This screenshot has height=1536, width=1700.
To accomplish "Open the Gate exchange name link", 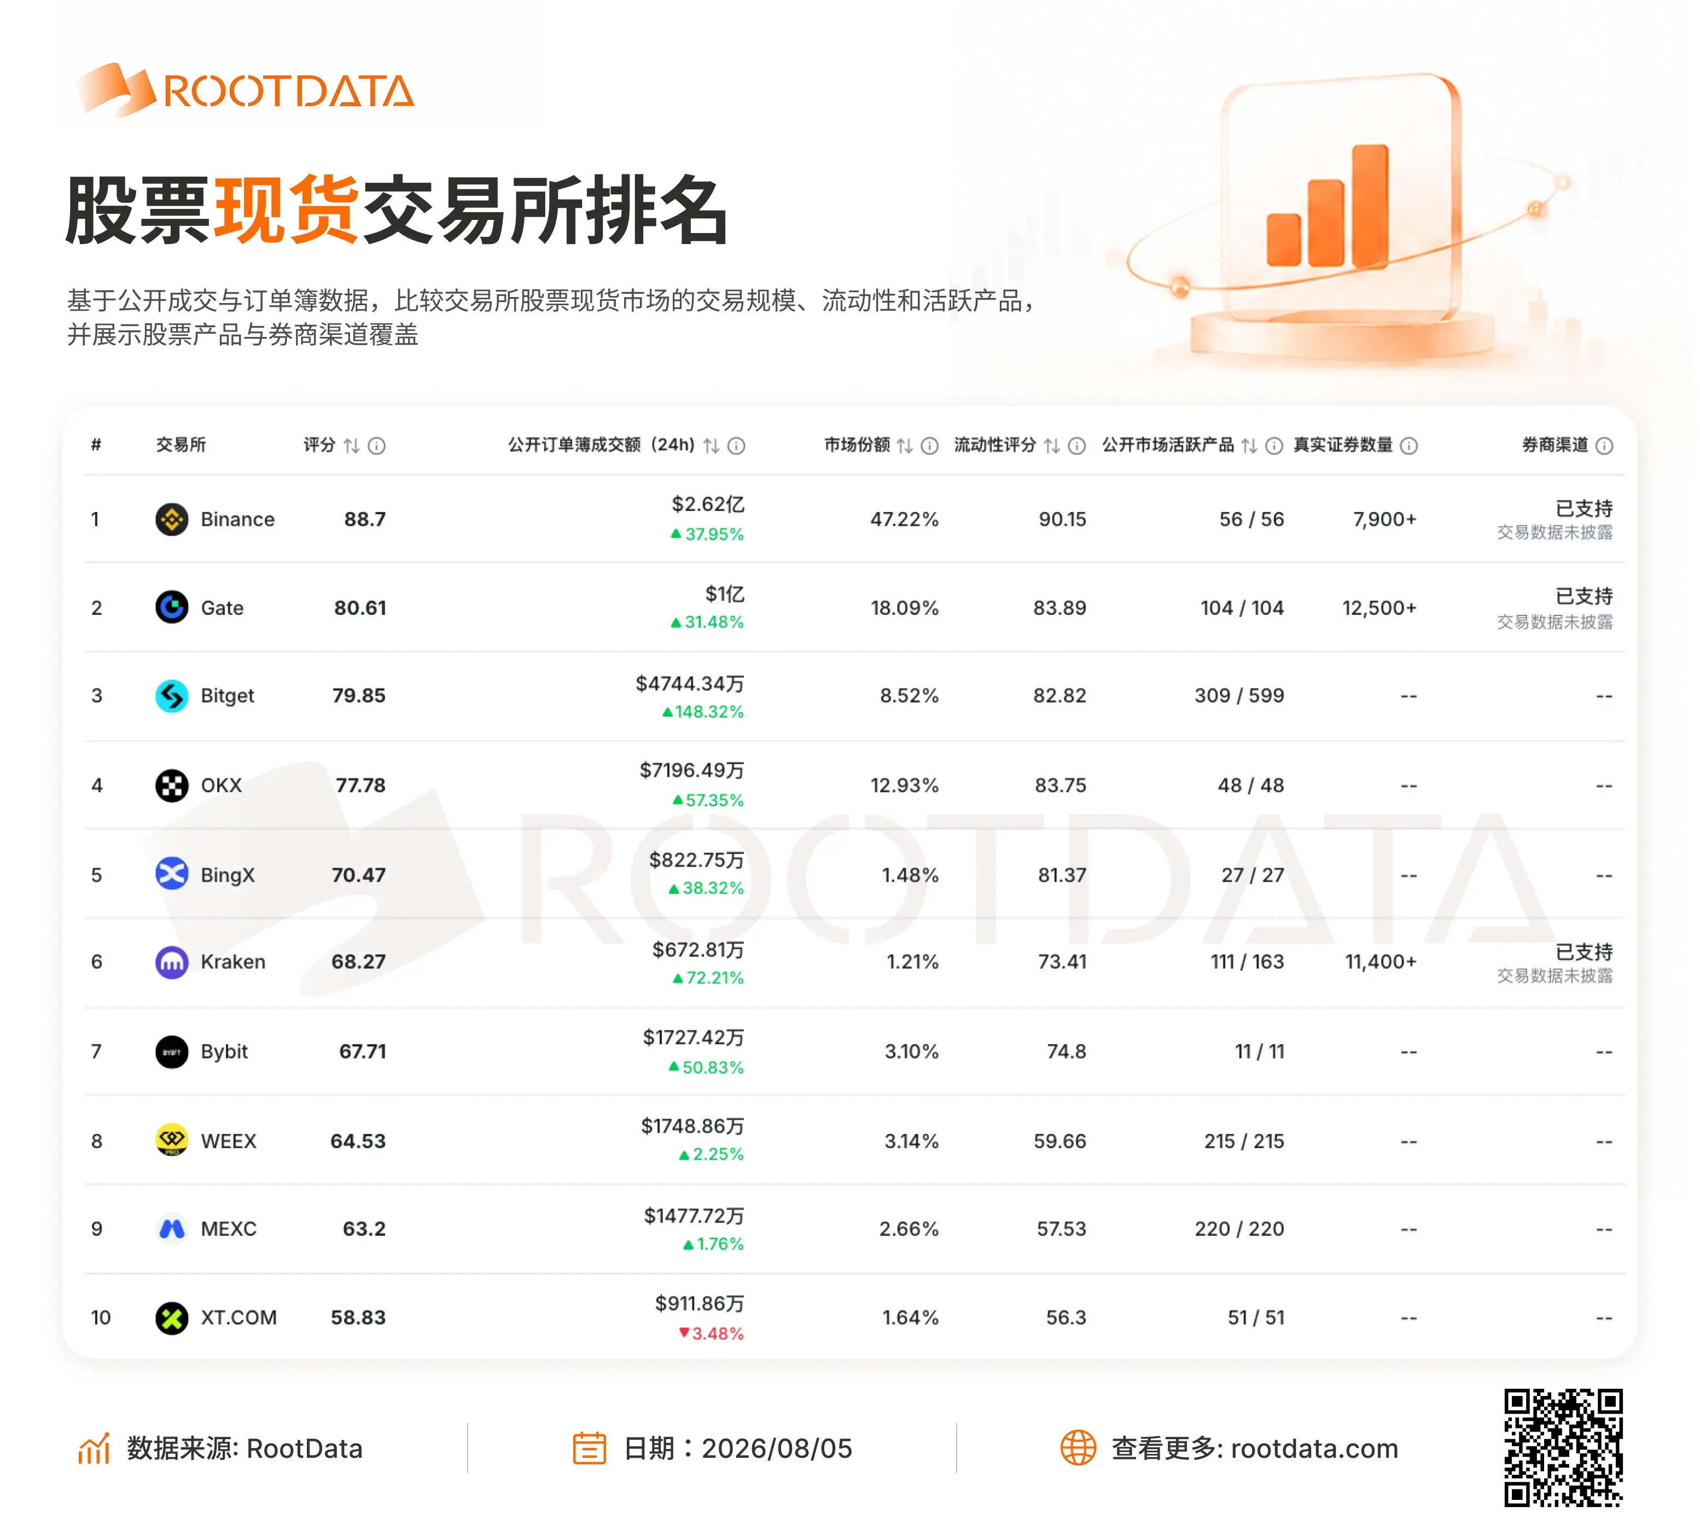I will pos(222,607).
